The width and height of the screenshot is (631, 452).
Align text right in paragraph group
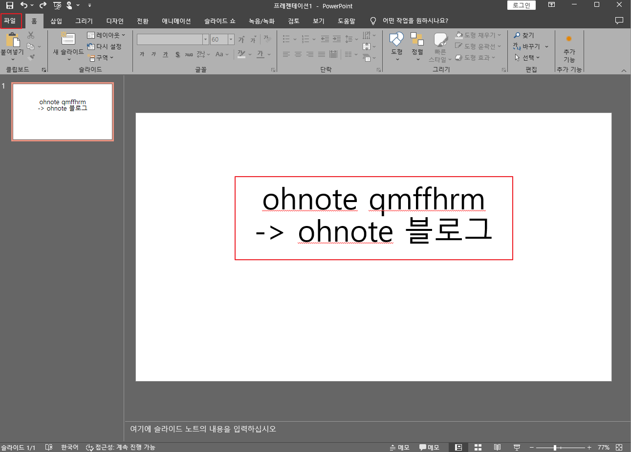[310, 54]
